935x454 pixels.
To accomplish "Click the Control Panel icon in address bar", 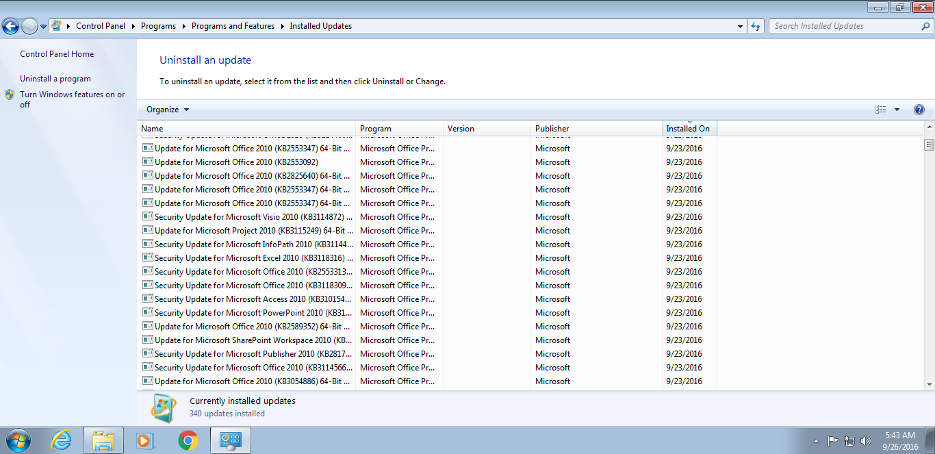I will coord(56,26).
